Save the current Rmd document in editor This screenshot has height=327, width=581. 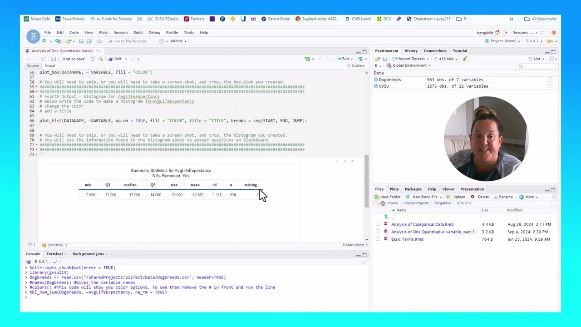point(53,59)
